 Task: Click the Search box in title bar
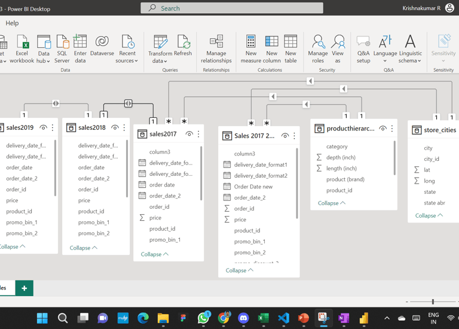point(232,8)
